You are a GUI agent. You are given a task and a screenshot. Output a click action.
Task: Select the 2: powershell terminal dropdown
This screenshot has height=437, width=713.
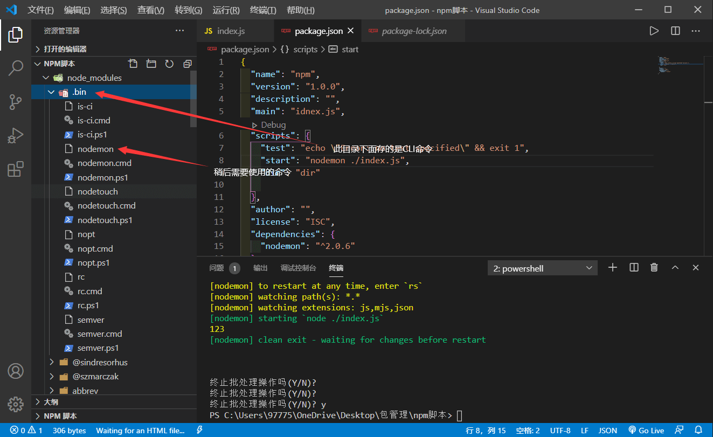click(x=543, y=268)
